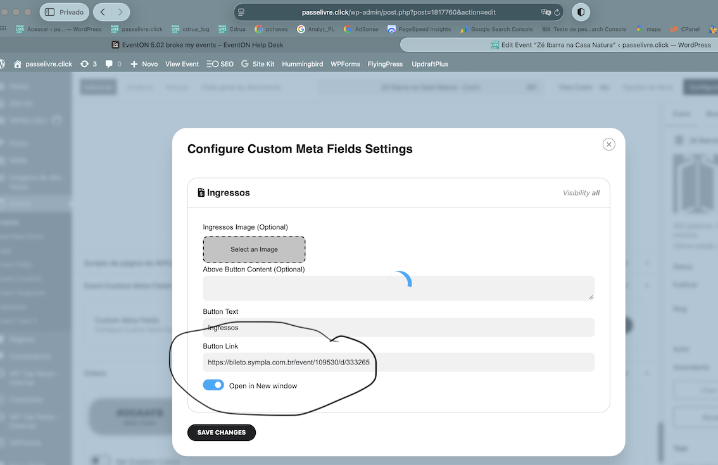This screenshot has width=718, height=465.
Task: Click the Visibility all label
Action: (x=581, y=193)
